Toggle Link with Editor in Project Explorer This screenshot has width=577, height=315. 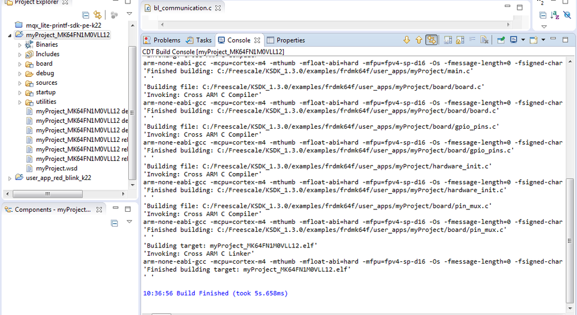pos(98,14)
